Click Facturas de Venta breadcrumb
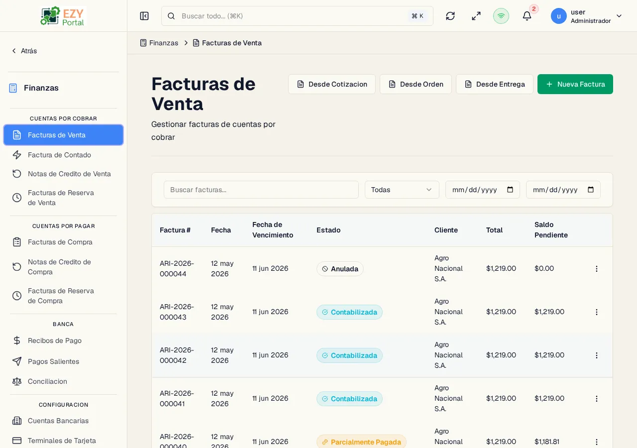This screenshot has width=637, height=448. click(227, 43)
